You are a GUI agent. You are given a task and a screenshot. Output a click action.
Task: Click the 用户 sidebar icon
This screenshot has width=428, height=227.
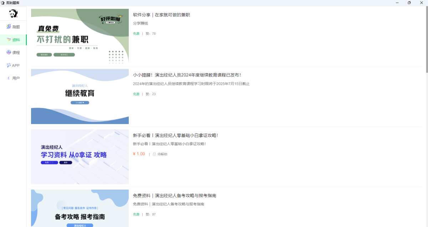coord(9,78)
